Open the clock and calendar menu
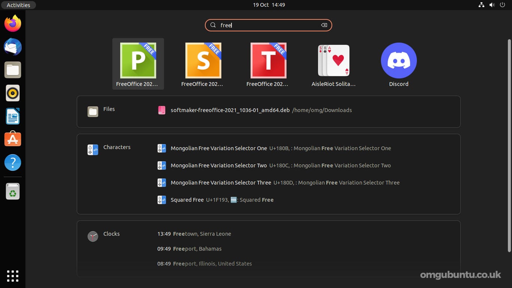This screenshot has width=512, height=288. pos(269,5)
